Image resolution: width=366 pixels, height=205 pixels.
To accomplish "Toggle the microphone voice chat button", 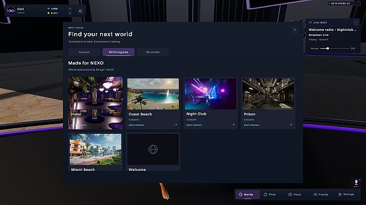I will click(x=356, y=183).
